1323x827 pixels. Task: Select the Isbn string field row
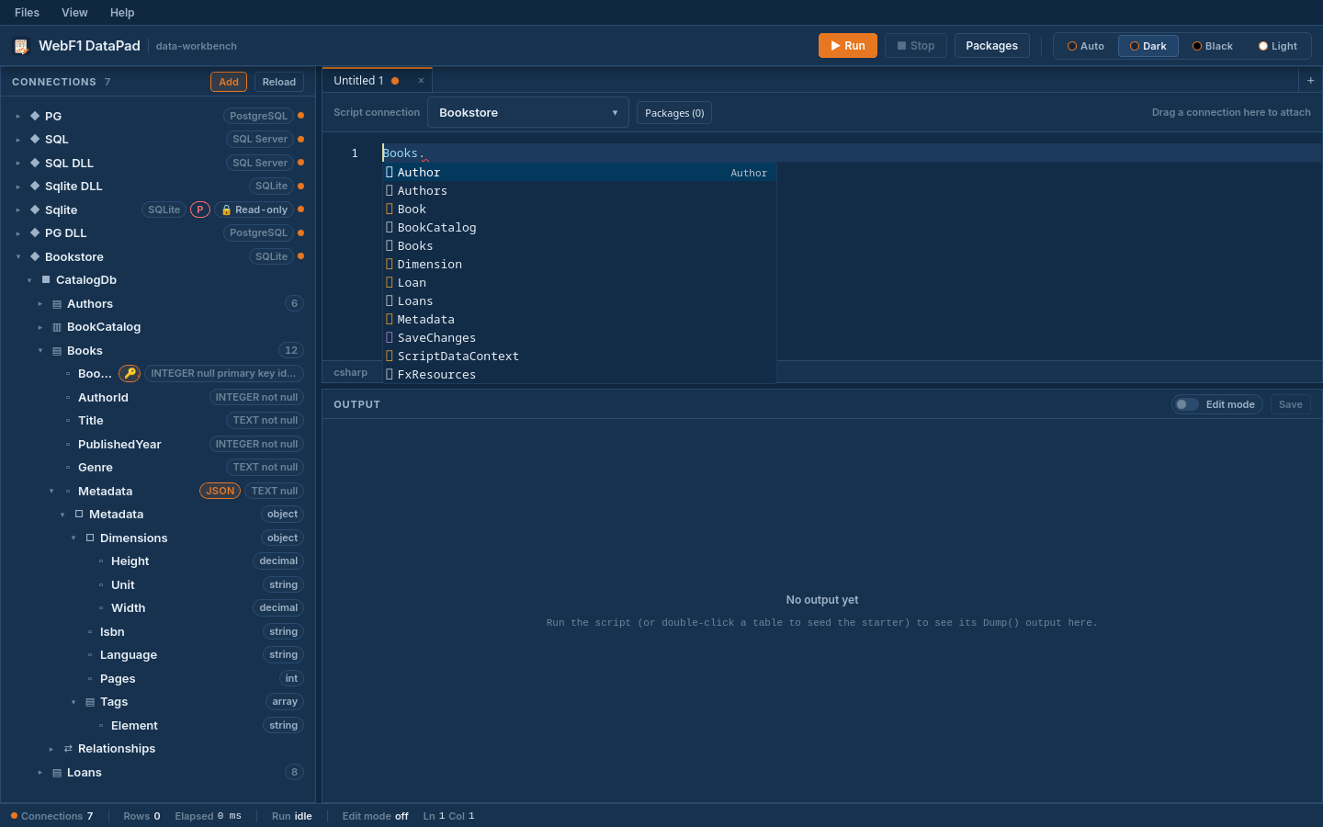tap(158, 631)
